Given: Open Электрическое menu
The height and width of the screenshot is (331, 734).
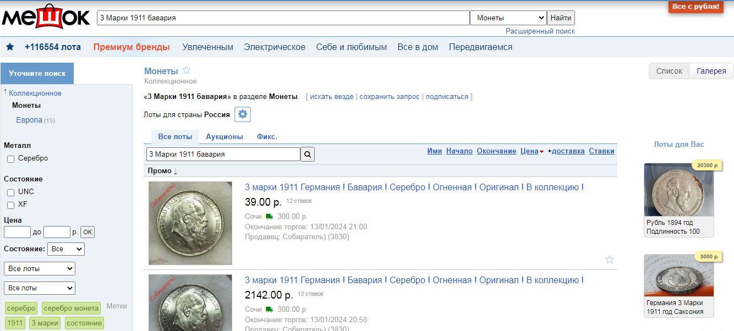Looking at the screenshot, I should pos(275,47).
